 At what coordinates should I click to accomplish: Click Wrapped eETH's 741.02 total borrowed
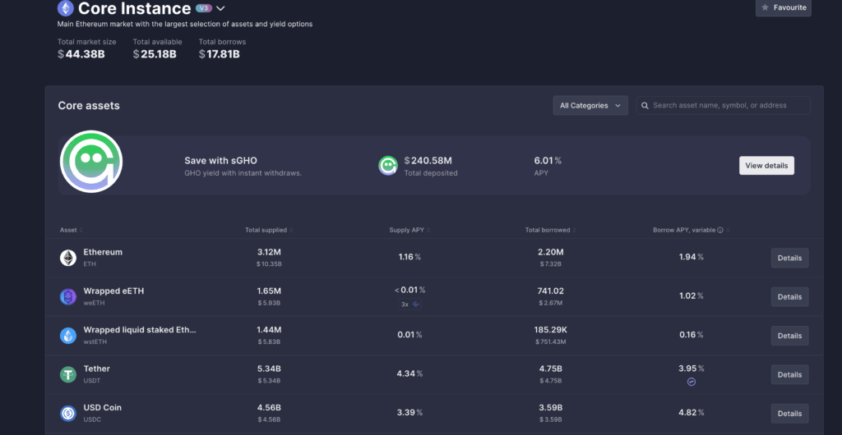coord(550,291)
